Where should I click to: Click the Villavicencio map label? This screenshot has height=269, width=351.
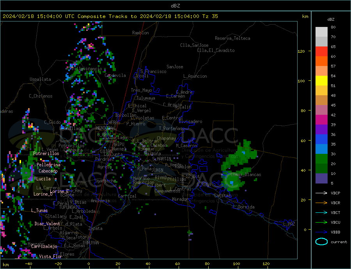(87, 69)
